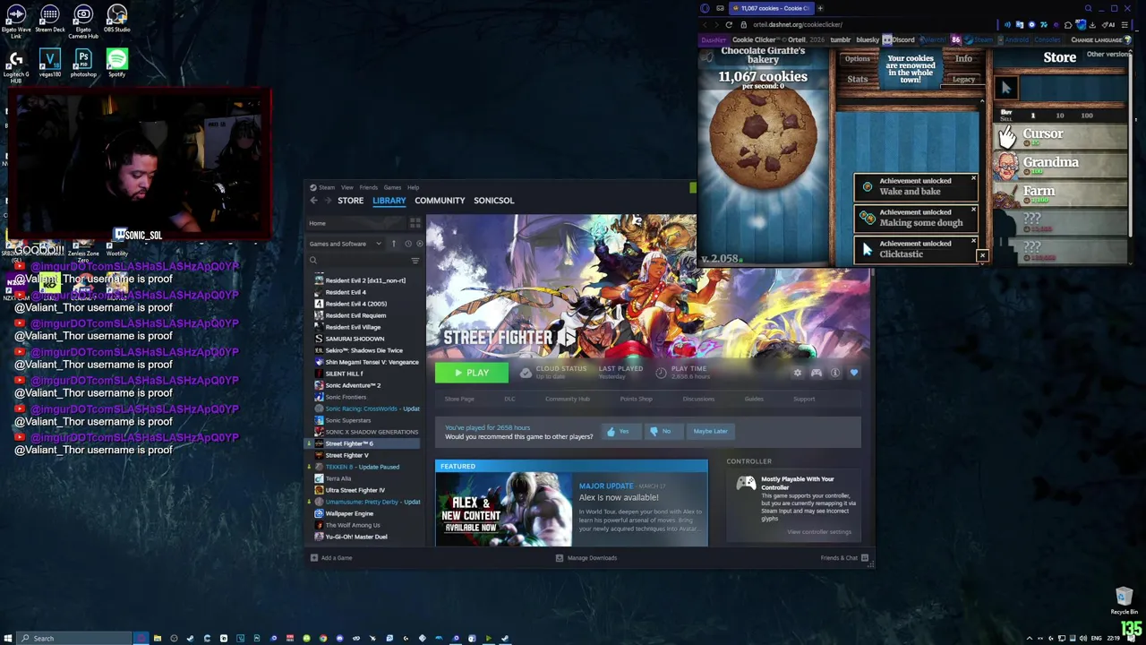Expand the Games and Software dropdown

click(346, 244)
